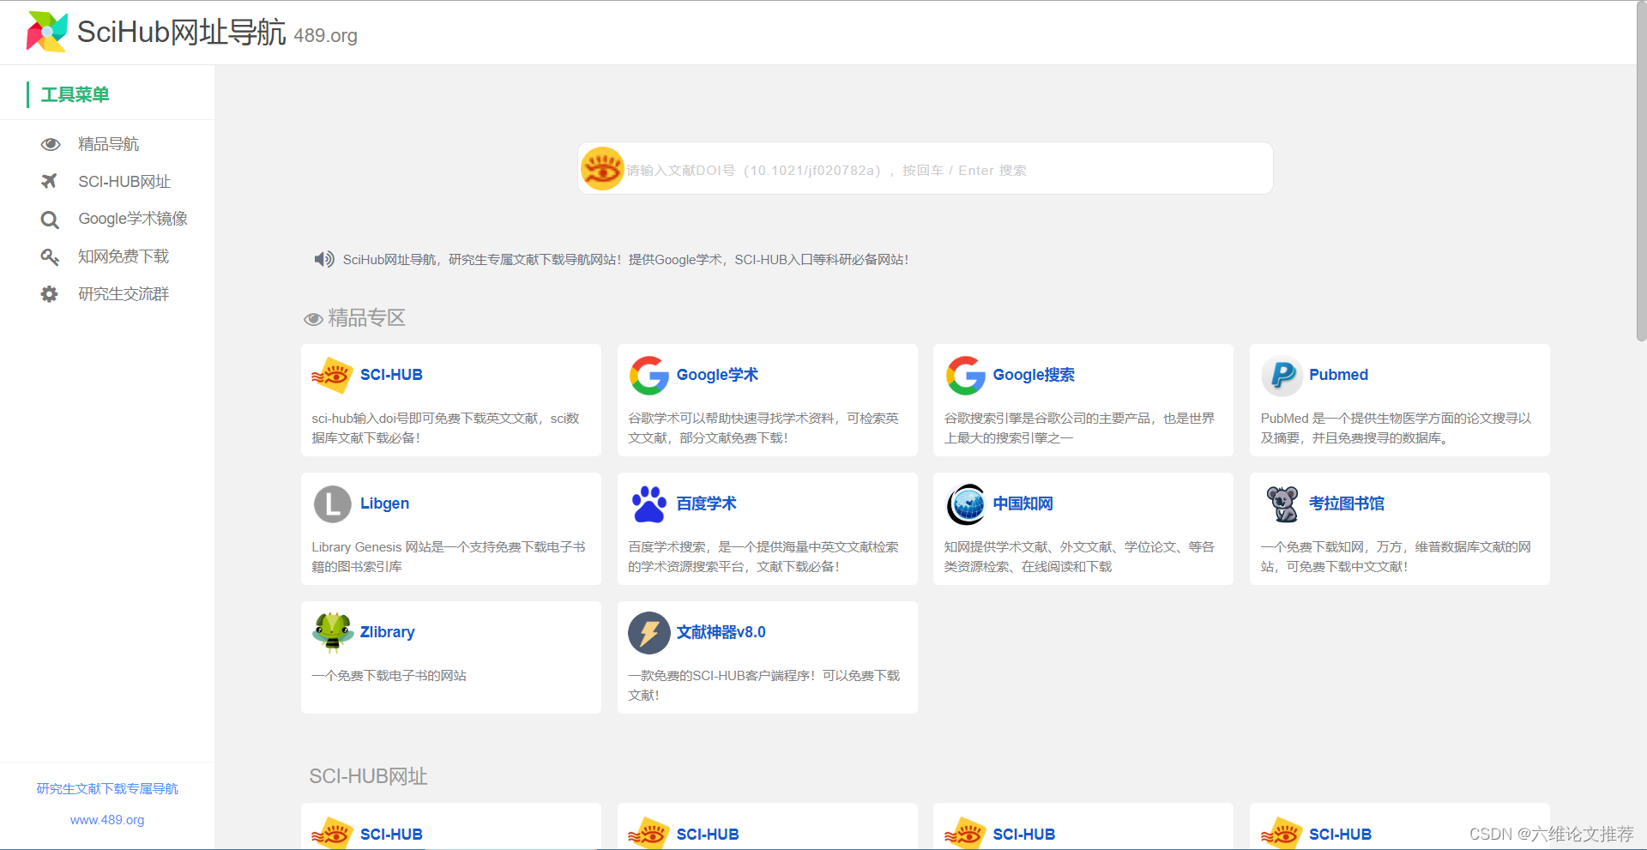Open the 考拉图书馆 link
1647x850 pixels.
click(1347, 503)
